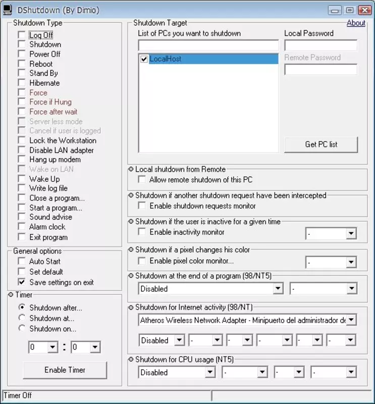Uncheck the LocalHost entry checkbox

144,59
